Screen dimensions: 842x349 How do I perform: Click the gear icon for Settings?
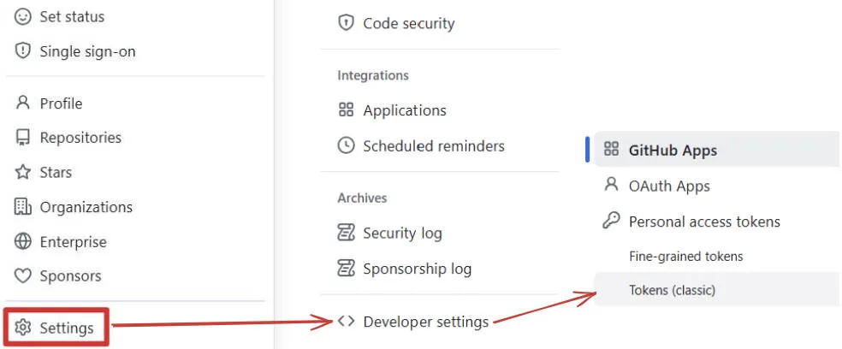23,328
